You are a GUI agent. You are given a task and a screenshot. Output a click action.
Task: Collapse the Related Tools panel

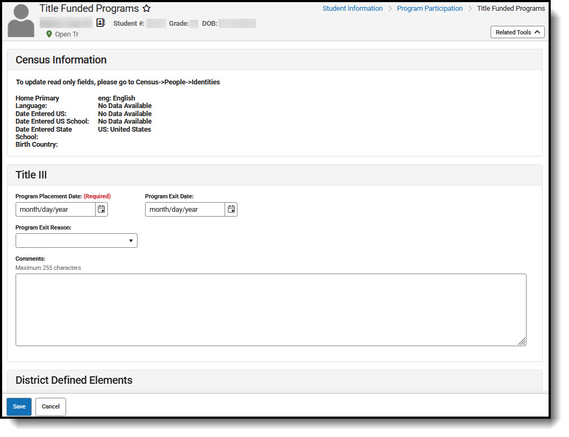pyautogui.click(x=517, y=32)
